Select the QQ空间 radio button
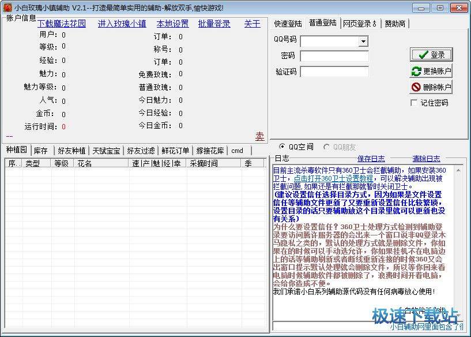 coord(282,147)
